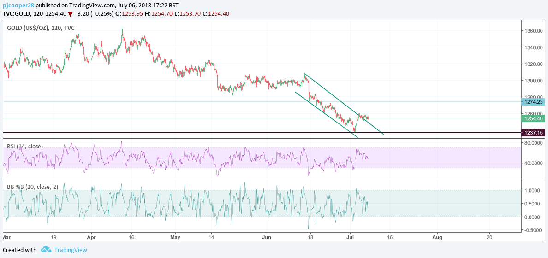Click the May date label on time axis
Viewport: 548px width, 258px height.
click(175, 237)
